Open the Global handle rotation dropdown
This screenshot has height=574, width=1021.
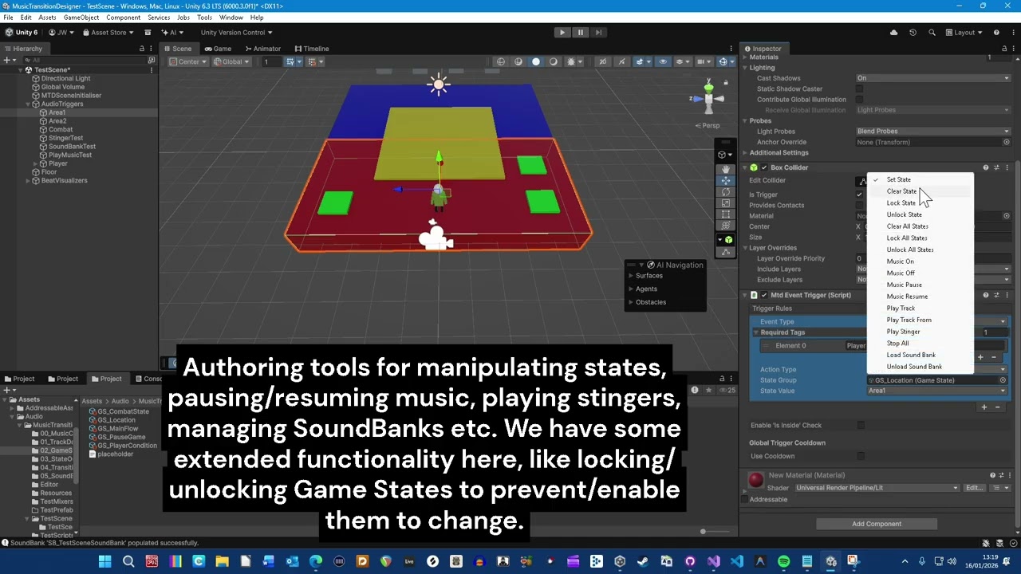click(231, 61)
